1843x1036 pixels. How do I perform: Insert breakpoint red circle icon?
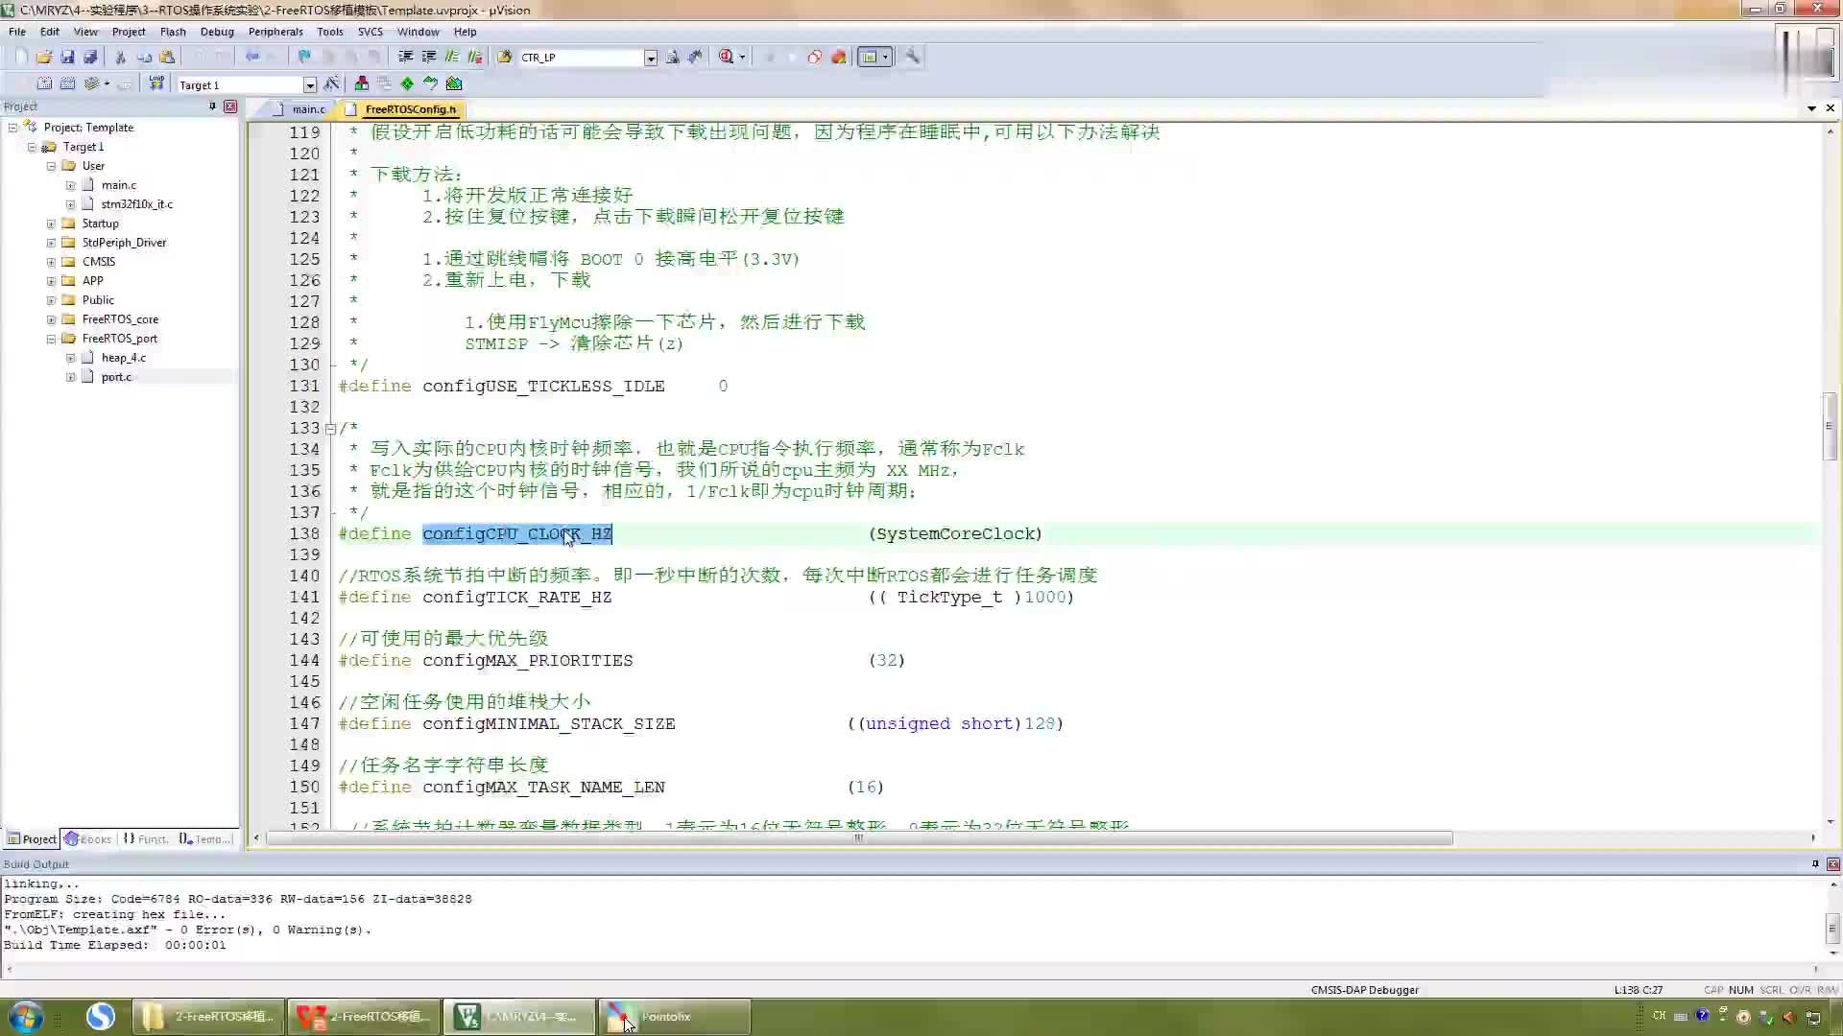click(x=814, y=57)
